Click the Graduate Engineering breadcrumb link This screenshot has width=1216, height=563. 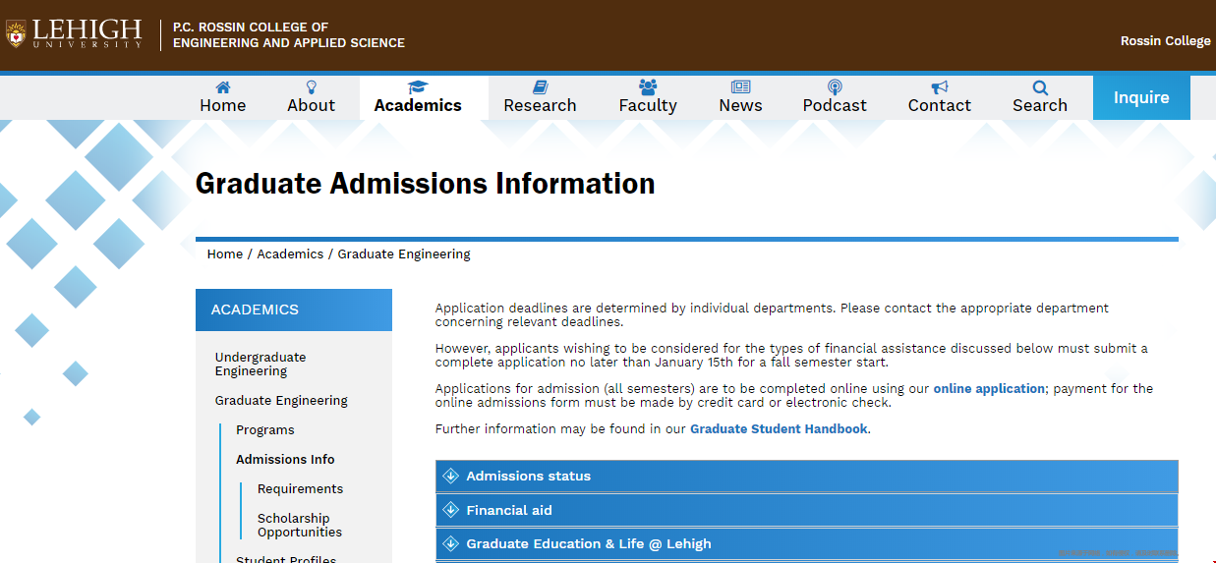[404, 254]
